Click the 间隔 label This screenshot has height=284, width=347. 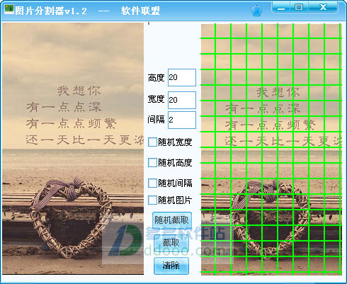click(156, 120)
